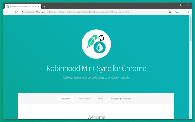Open Chrome's three-dot menu
This screenshot has width=195, height=122.
(188, 12)
